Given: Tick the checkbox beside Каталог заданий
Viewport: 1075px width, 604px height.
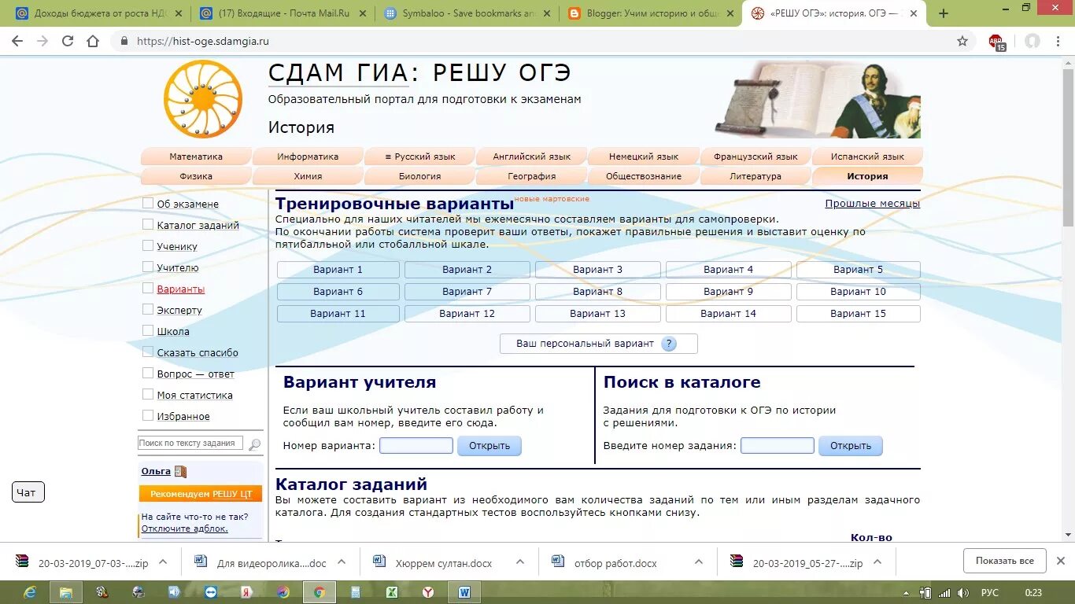Looking at the screenshot, I should [x=148, y=224].
